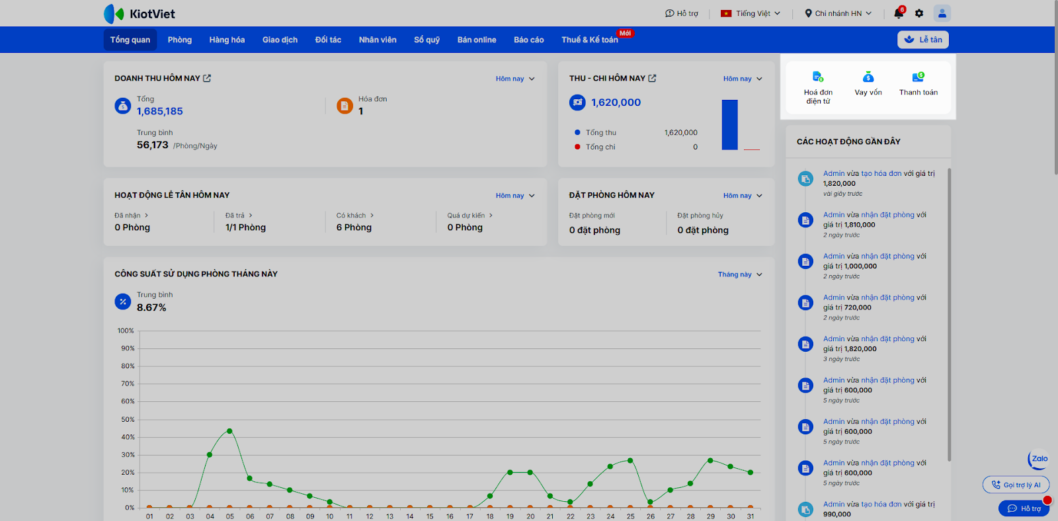
Task: Open the notifications bell
Action: pos(898,13)
